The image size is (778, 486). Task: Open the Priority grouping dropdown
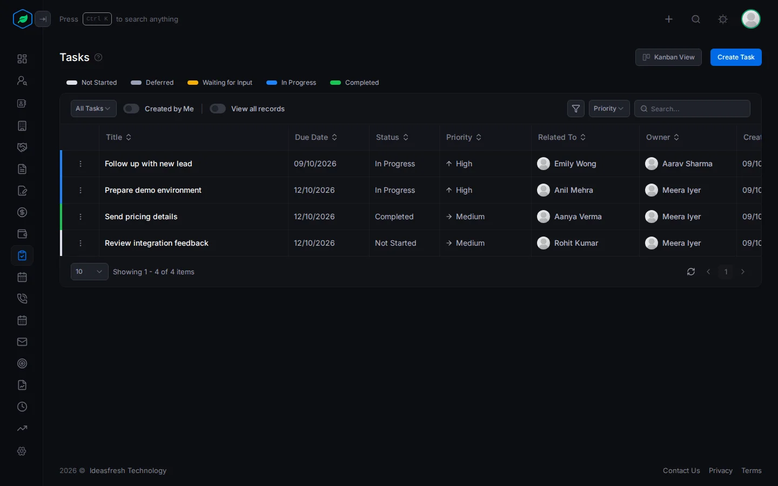(609, 109)
